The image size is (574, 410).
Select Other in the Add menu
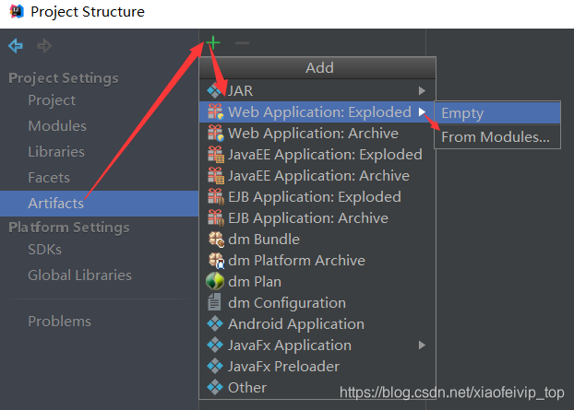point(317,387)
